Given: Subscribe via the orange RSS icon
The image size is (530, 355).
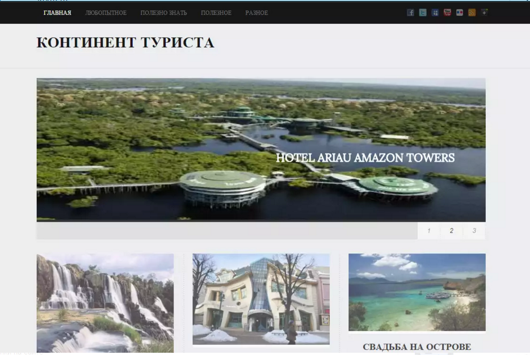Looking at the screenshot, I should (x=472, y=13).
